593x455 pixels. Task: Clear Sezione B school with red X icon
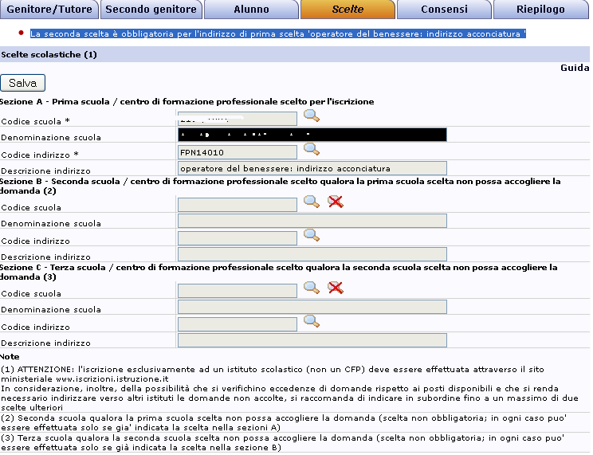[x=336, y=202]
